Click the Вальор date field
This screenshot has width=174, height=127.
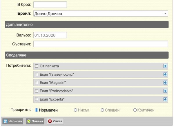pyautogui.click(x=50, y=35)
